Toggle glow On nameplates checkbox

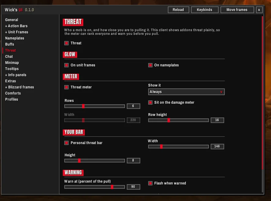[150, 65]
